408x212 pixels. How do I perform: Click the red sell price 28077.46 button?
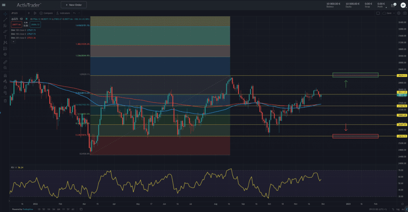point(16,24)
